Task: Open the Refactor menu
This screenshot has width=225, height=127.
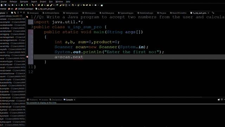Action: 13,1
